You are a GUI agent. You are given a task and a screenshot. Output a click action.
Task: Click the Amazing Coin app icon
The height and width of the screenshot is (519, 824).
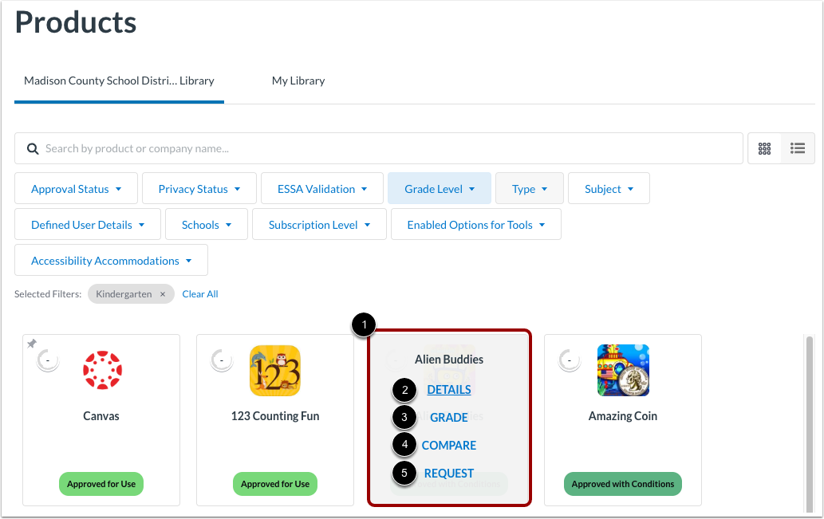point(622,370)
